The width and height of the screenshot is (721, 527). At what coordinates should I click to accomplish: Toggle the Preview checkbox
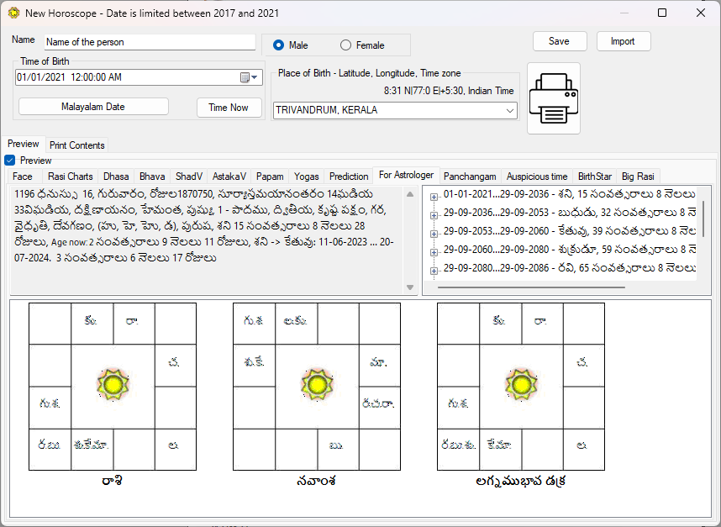[9, 161]
